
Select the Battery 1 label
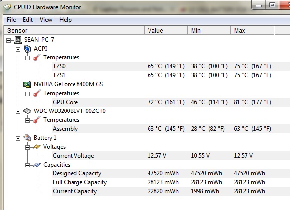pyautogui.click(x=45, y=138)
